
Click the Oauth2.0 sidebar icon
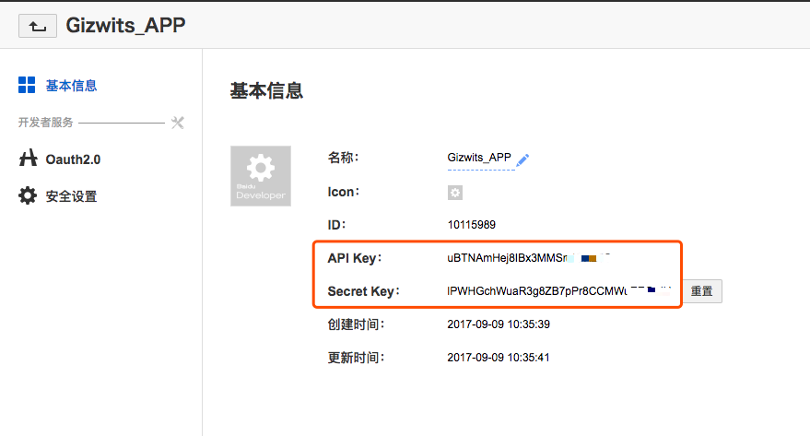[28, 159]
